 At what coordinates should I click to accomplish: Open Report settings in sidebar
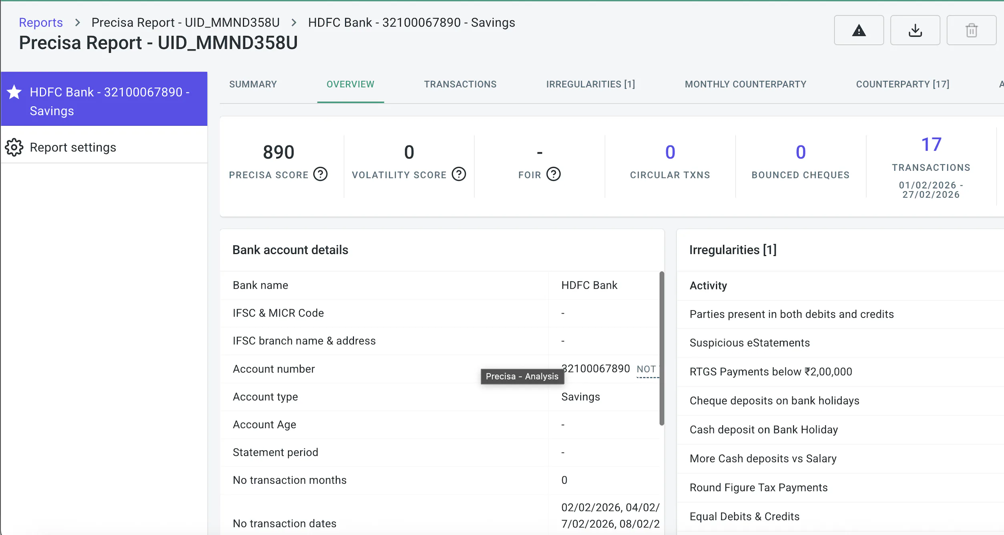click(x=104, y=147)
